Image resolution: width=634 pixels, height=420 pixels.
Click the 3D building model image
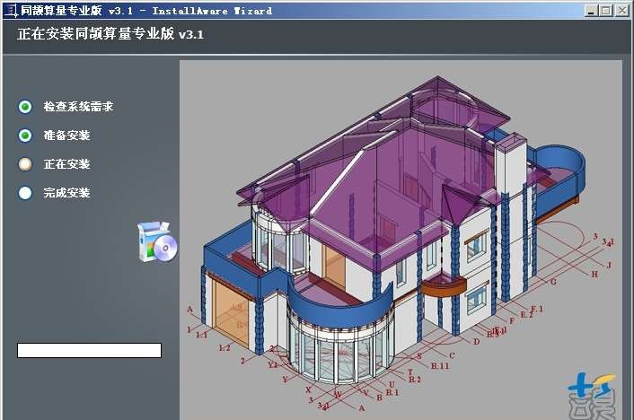(x=401, y=241)
